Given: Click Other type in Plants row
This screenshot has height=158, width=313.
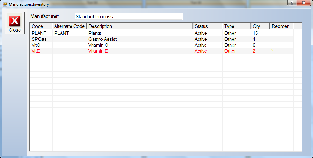Looking at the screenshot, I should tap(230, 33).
